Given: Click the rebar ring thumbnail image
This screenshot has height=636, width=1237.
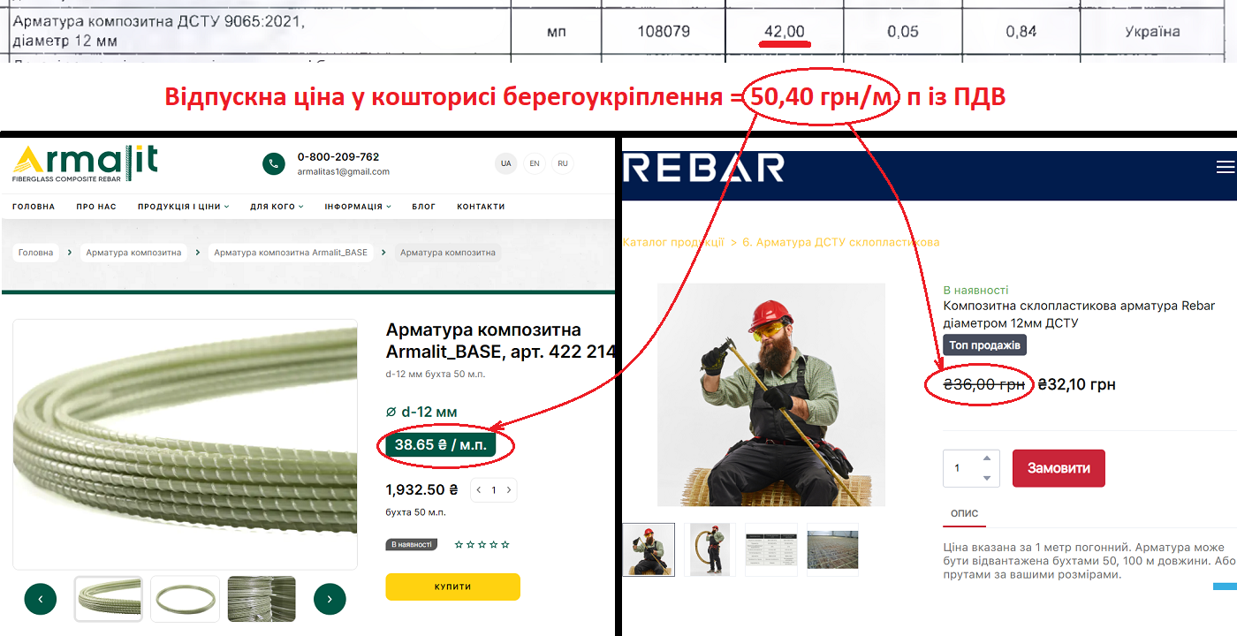Looking at the screenshot, I should pyautogui.click(x=185, y=599).
